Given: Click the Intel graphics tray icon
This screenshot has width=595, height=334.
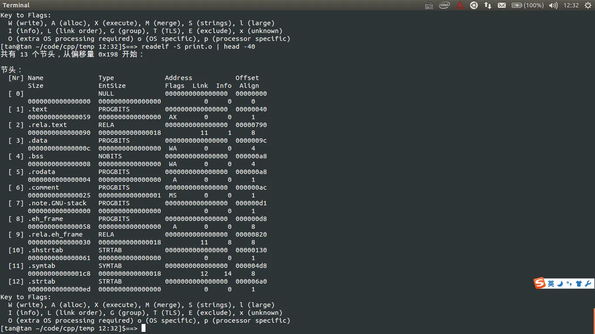Looking at the screenshot, I should click(x=444, y=5).
